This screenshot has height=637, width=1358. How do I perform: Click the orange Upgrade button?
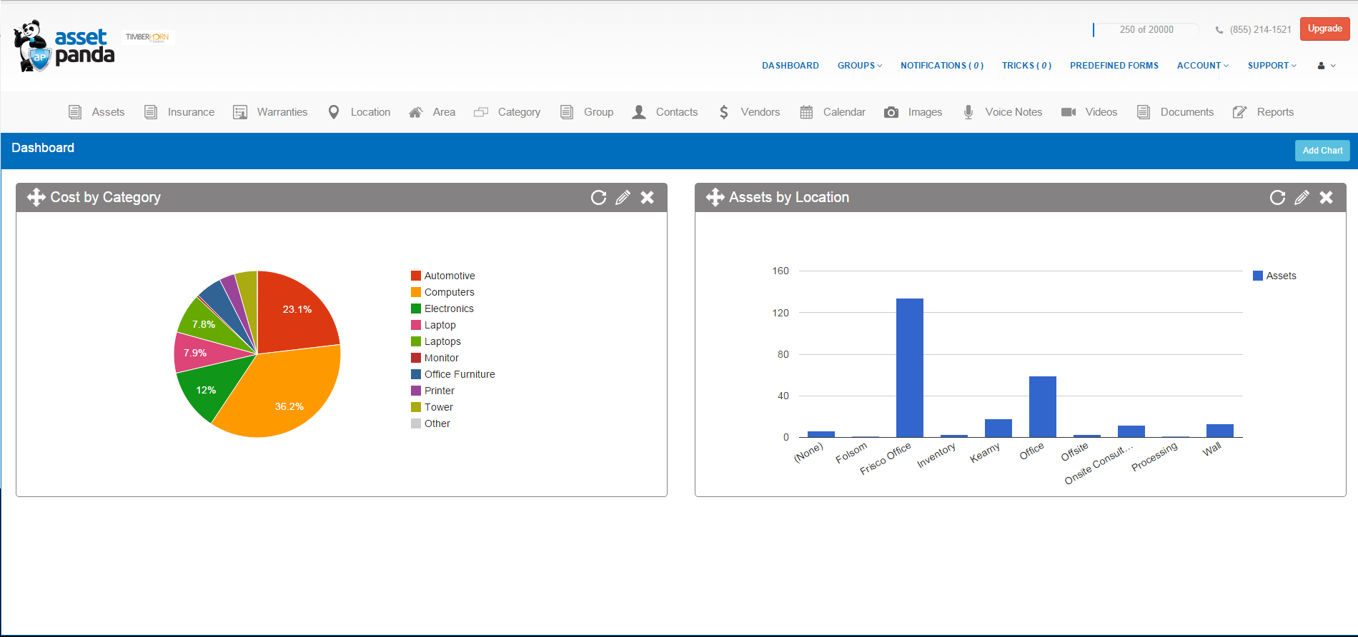click(x=1324, y=29)
